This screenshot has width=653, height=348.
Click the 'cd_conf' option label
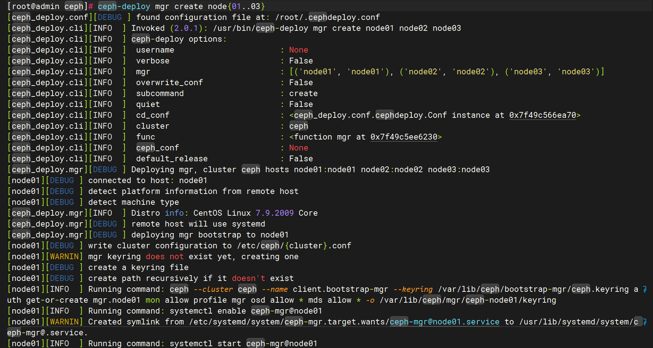coord(153,115)
